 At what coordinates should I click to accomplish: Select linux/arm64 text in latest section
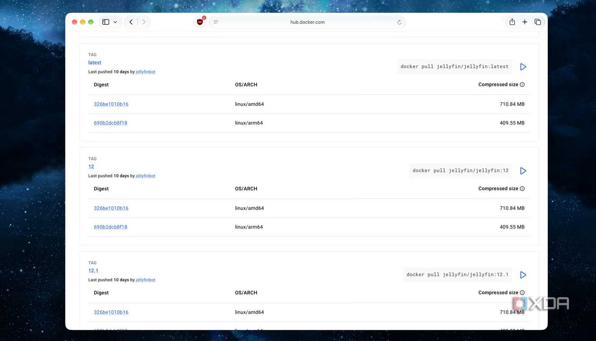tap(249, 123)
